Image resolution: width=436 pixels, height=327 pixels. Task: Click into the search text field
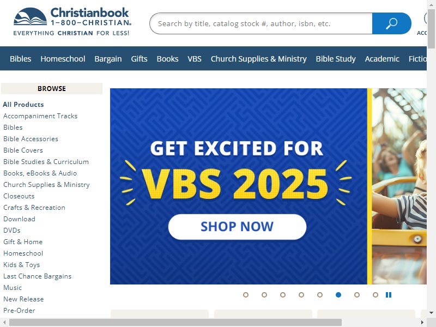pos(261,23)
